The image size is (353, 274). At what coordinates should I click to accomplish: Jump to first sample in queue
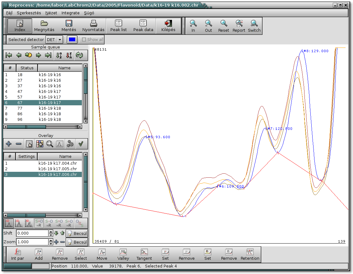coord(9,55)
